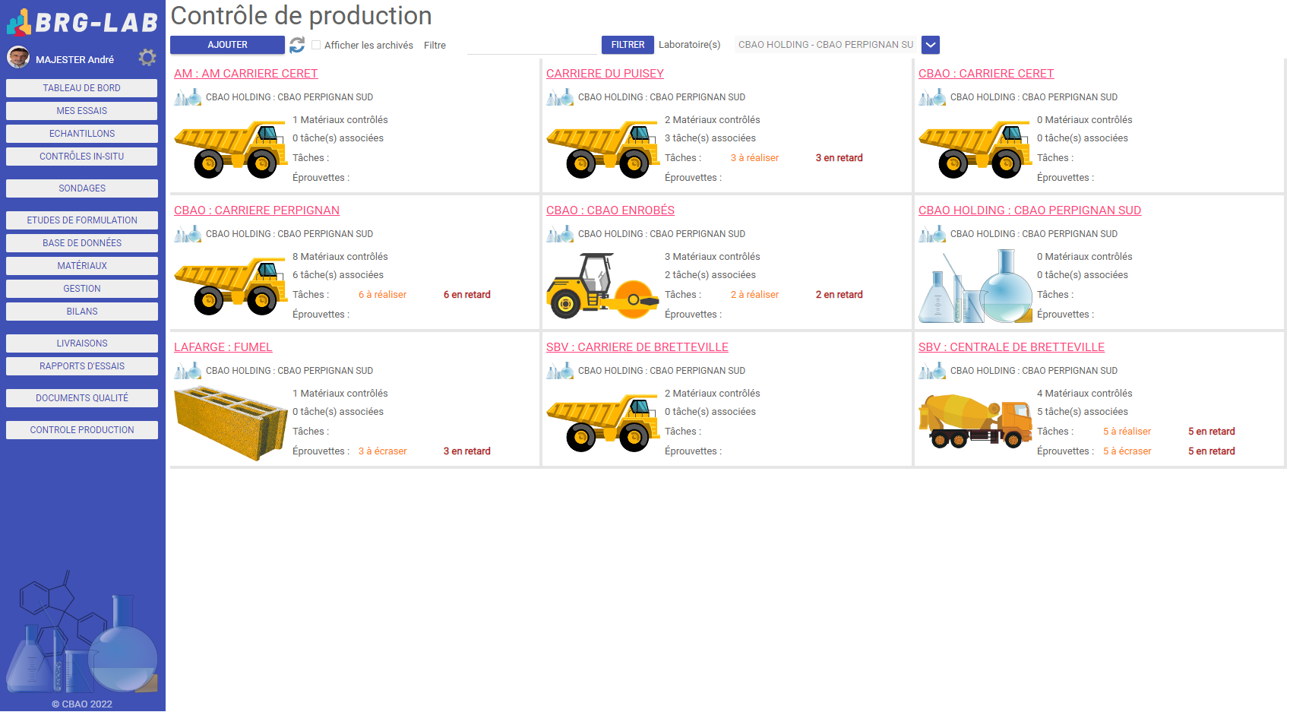
Task: Click small lab icon under CBAO ENROBÉS title
Action: tap(560, 234)
